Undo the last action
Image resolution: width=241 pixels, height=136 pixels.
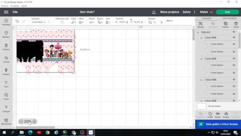(17, 22)
